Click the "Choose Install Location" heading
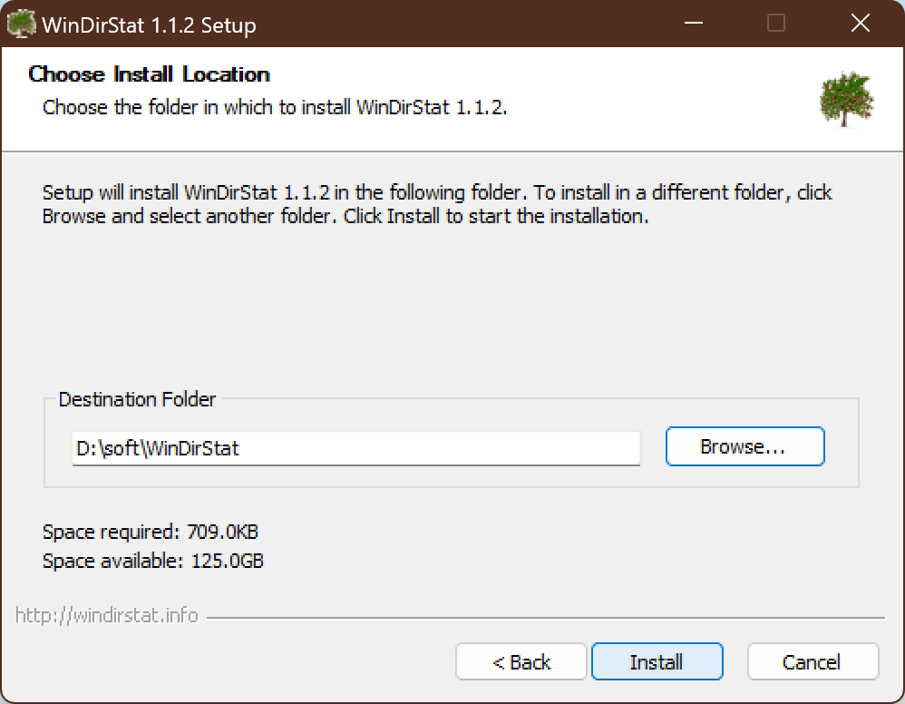905x704 pixels. click(150, 74)
